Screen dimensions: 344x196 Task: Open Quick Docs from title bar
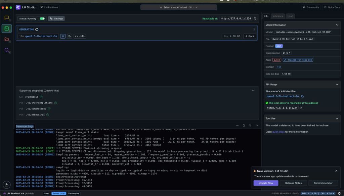332,7
